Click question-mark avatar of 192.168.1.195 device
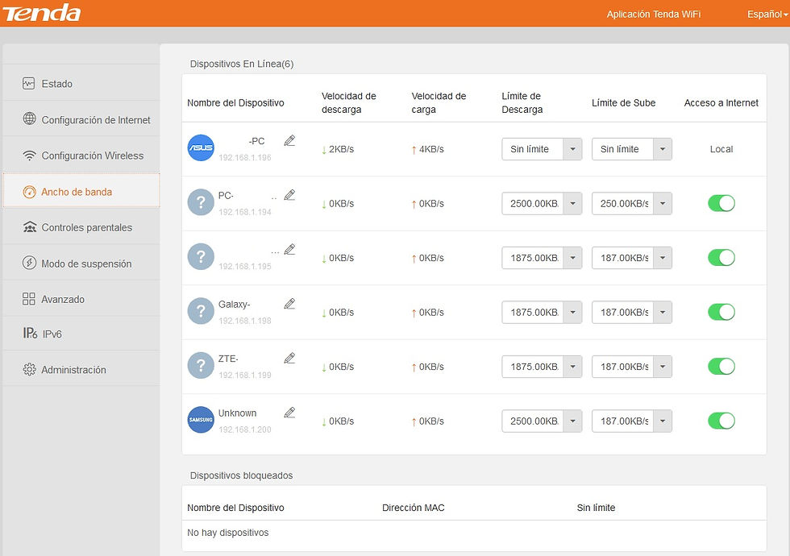The width and height of the screenshot is (790, 556). [x=201, y=257]
